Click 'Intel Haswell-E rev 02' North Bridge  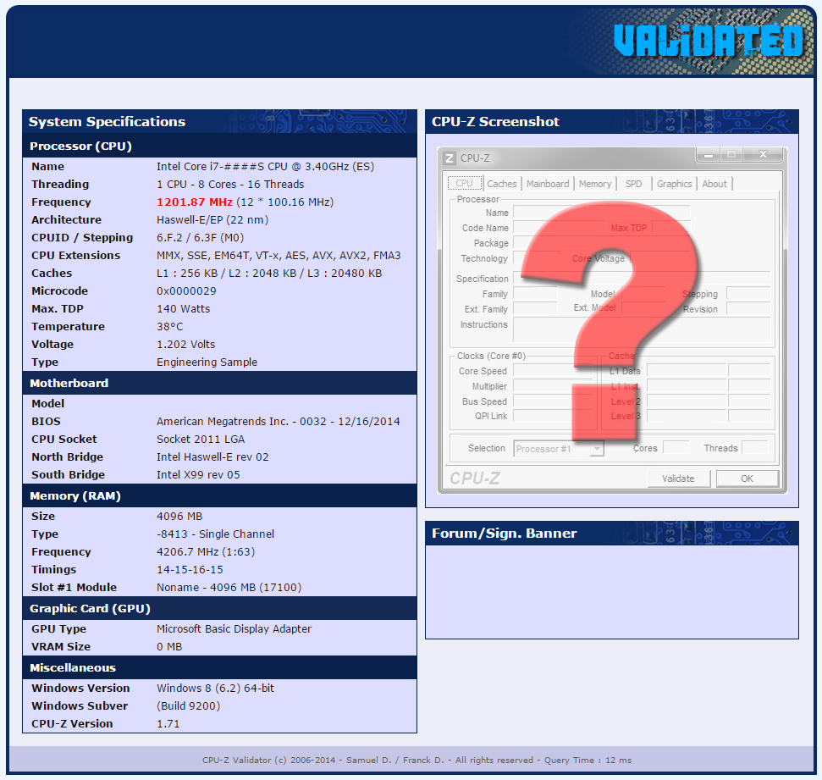[x=212, y=457]
